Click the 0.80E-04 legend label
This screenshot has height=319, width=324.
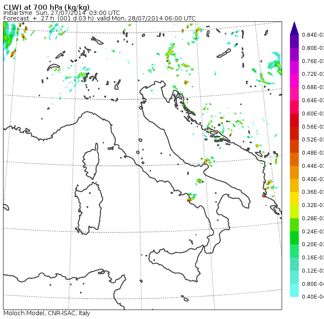click(313, 284)
